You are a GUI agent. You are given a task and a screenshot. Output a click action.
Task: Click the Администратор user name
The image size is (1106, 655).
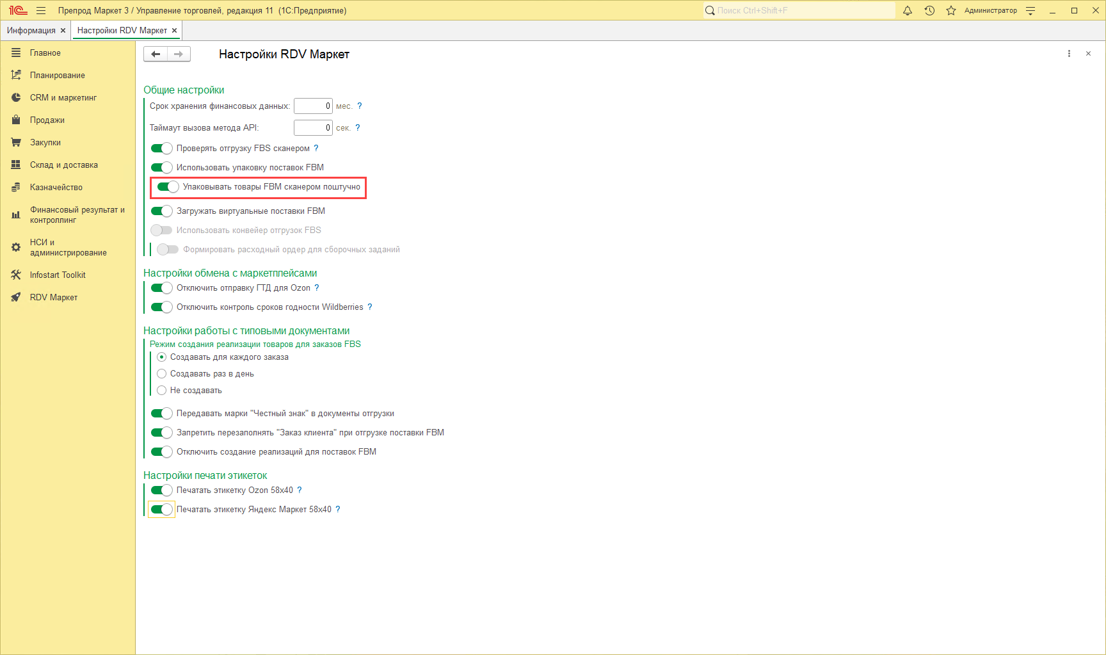point(991,10)
